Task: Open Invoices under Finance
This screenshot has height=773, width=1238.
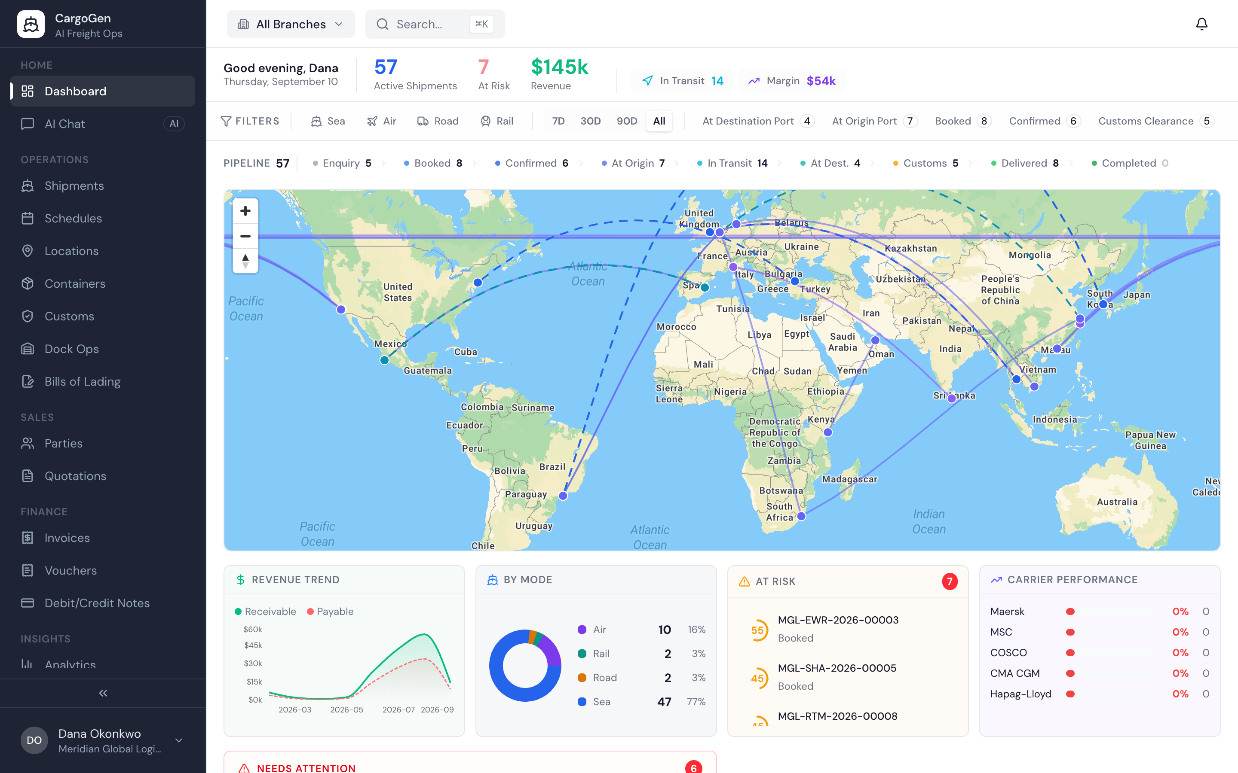Action: (x=103, y=538)
